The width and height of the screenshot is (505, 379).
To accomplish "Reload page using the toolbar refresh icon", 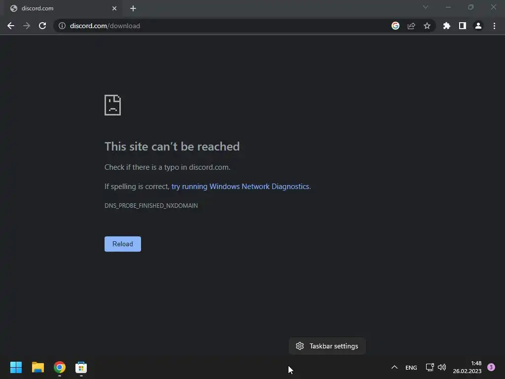I will (42, 26).
